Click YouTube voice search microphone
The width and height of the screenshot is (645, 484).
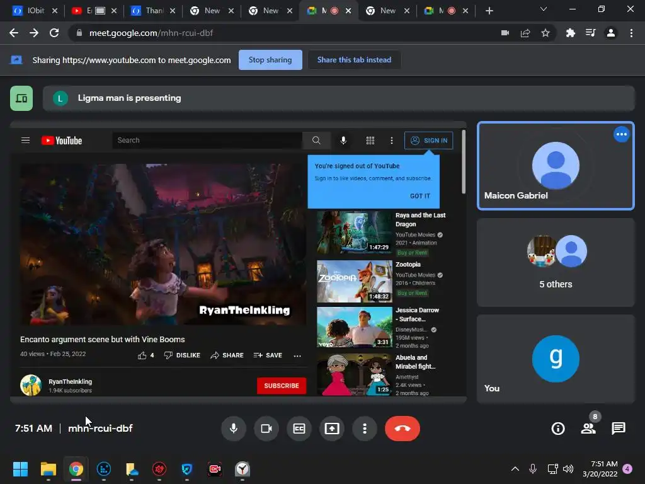(343, 141)
